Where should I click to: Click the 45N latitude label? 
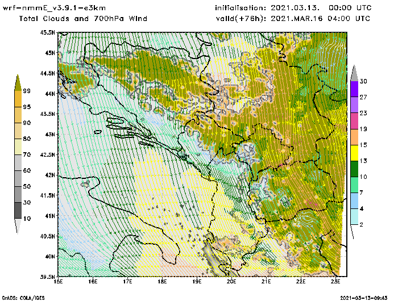tap(50, 53)
